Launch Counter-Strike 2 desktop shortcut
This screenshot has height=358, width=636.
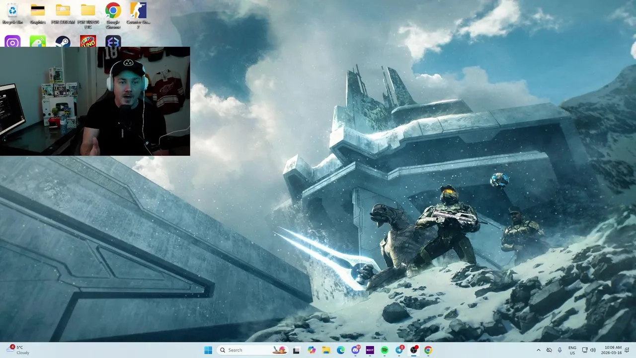(x=138, y=16)
